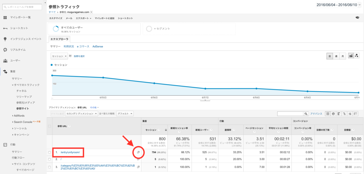The image size is (364, 174).
Task: Click help icon beside 直帰率 header
Action: tap(234, 130)
